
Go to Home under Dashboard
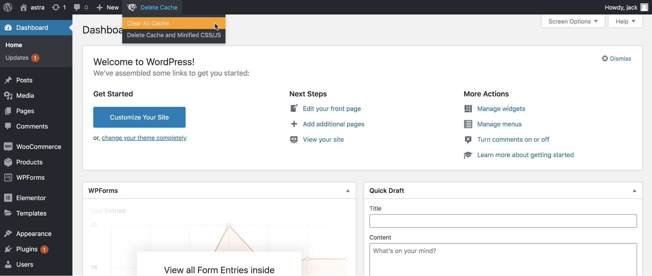coord(14,45)
